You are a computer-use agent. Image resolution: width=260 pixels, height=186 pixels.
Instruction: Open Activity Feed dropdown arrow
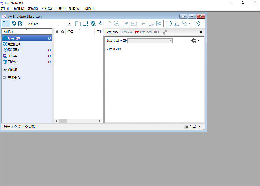pyautogui.click(x=190, y=24)
